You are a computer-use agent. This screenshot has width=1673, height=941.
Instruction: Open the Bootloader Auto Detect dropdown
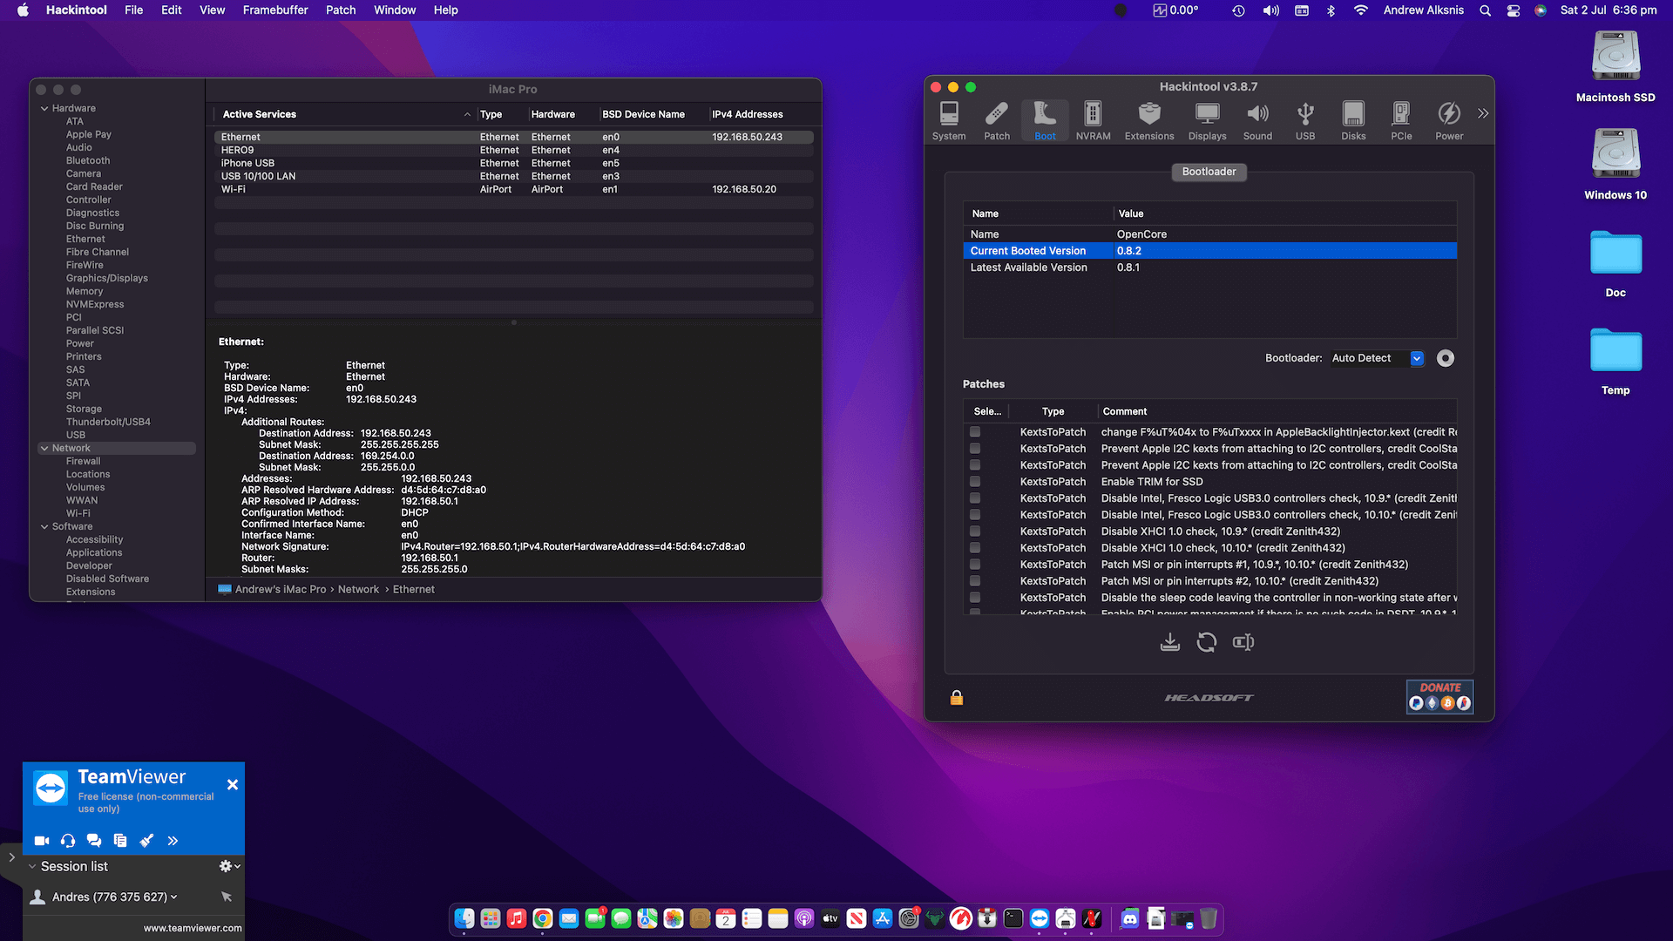click(1377, 358)
